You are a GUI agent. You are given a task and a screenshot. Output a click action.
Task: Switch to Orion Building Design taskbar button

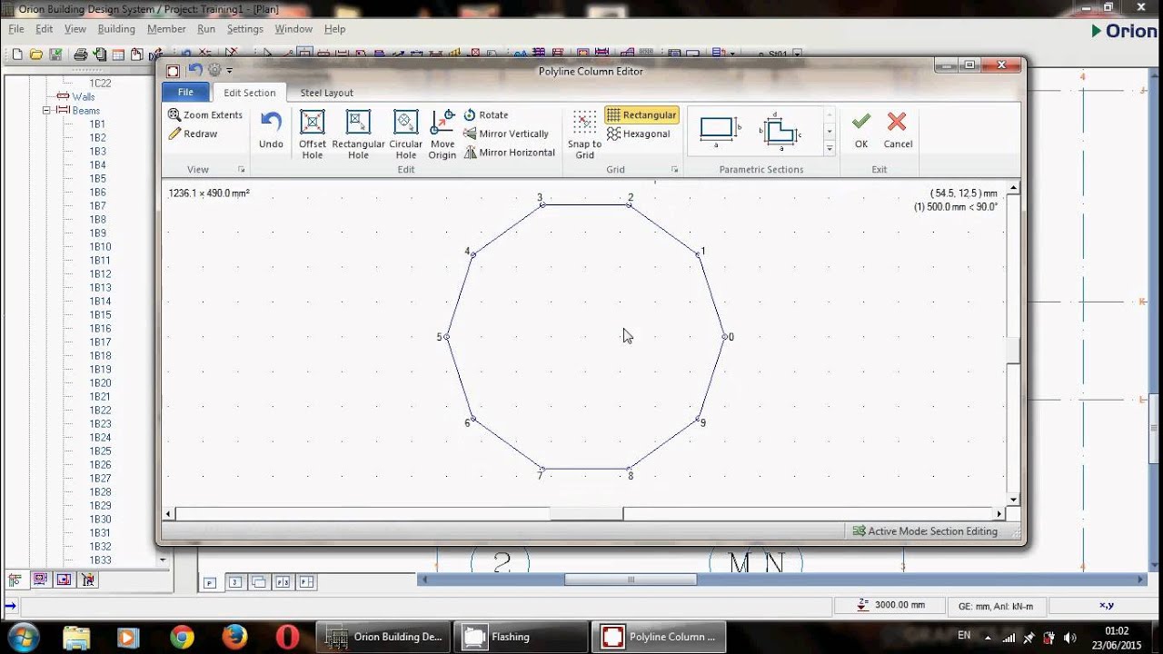[383, 637]
